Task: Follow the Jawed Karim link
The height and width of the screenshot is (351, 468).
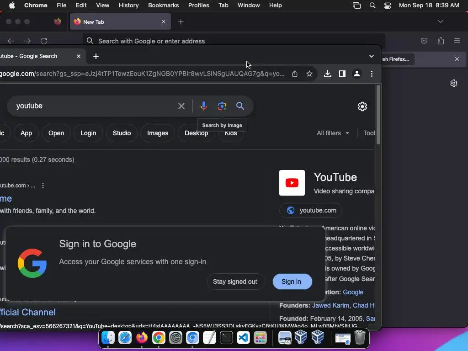Action: 330,306
